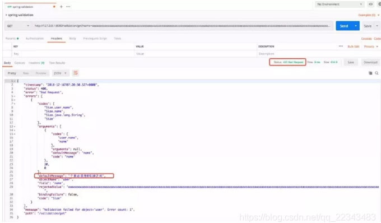Switch to Tests tab
Image resolution: width=381 pixels, height=223 pixels.
click(x=117, y=39)
